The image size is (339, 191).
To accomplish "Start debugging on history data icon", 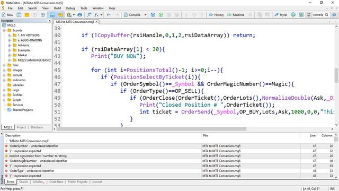I will [153, 15].
